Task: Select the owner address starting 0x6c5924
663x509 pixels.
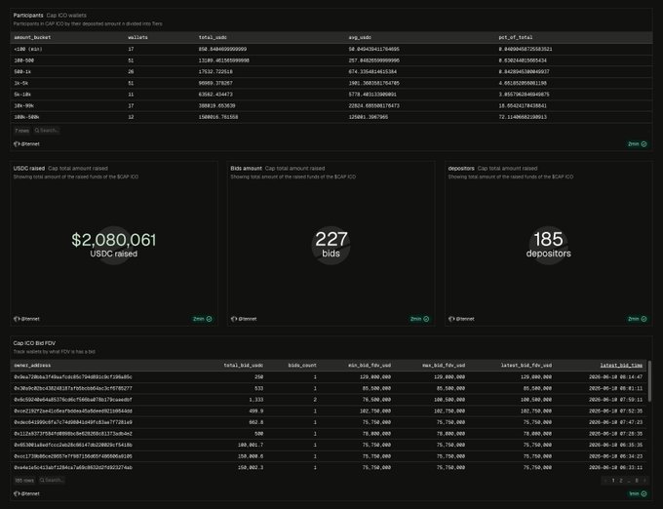Action: [x=73, y=400]
